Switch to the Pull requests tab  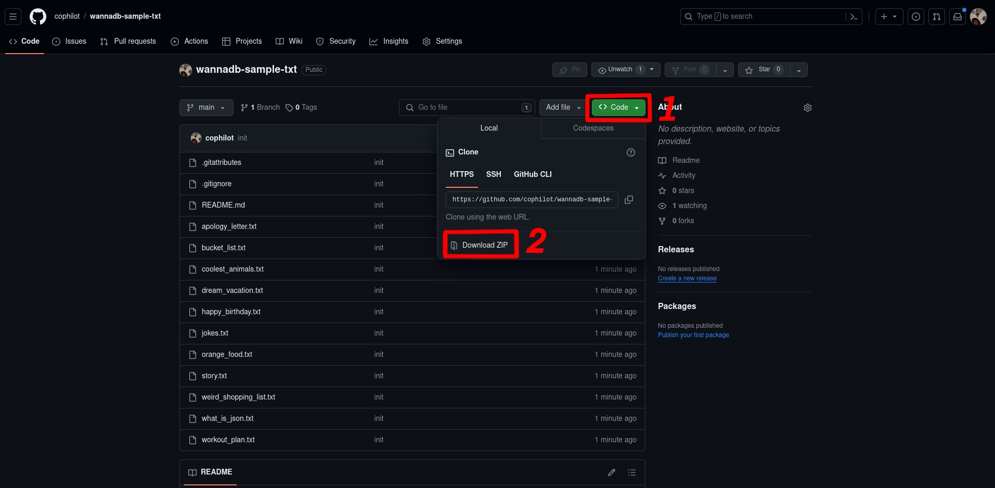pos(128,42)
